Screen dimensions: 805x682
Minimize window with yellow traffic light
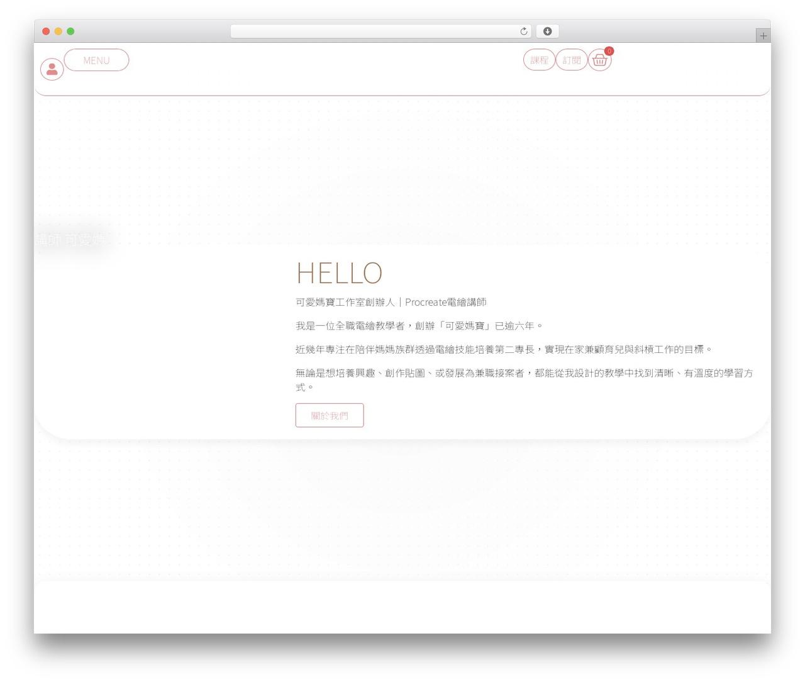(58, 31)
